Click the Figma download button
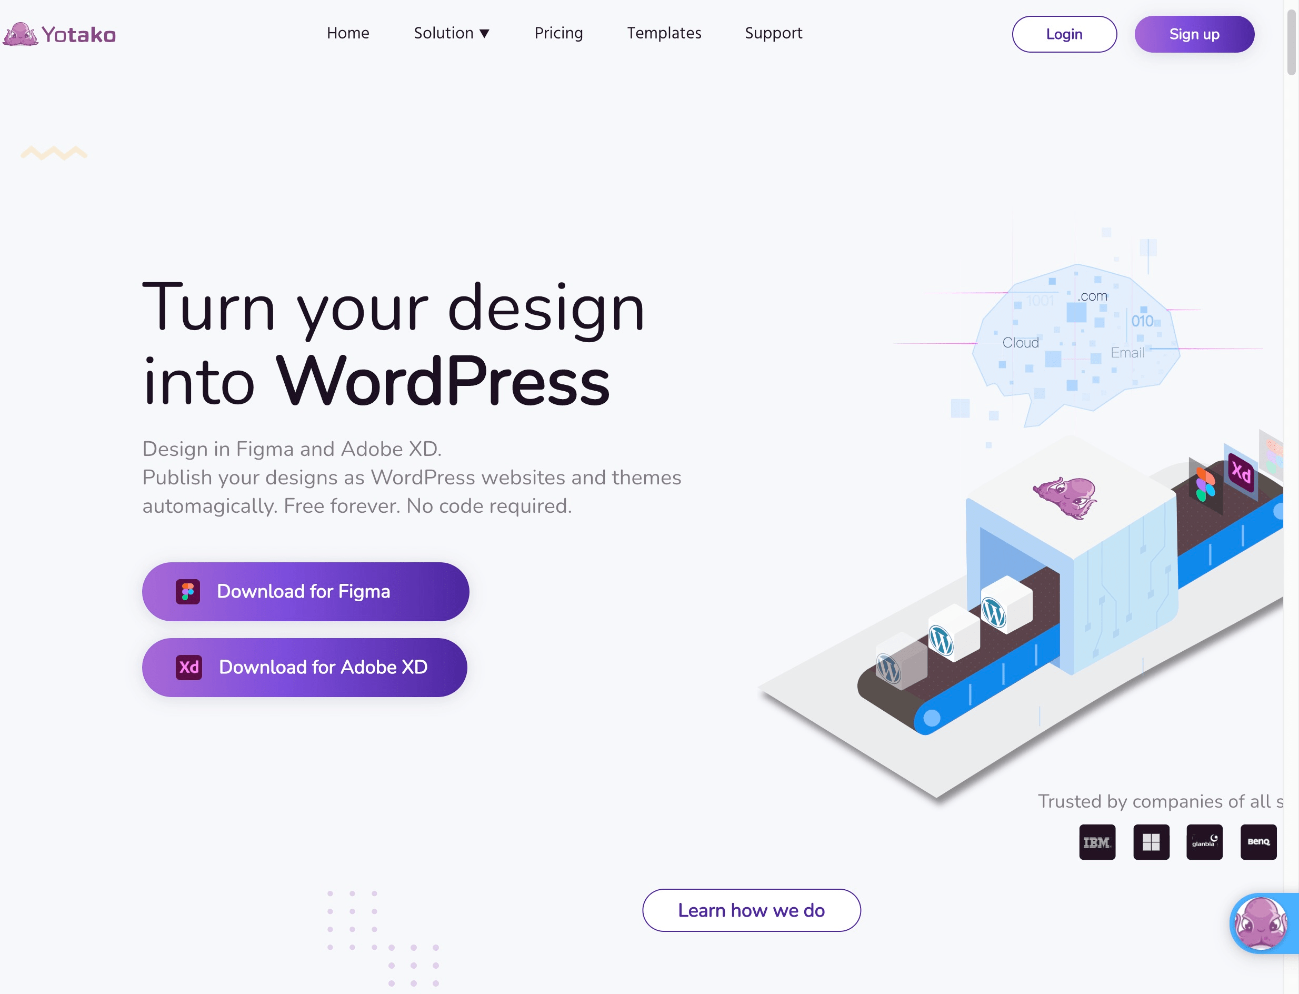 [x=307, y=591]
